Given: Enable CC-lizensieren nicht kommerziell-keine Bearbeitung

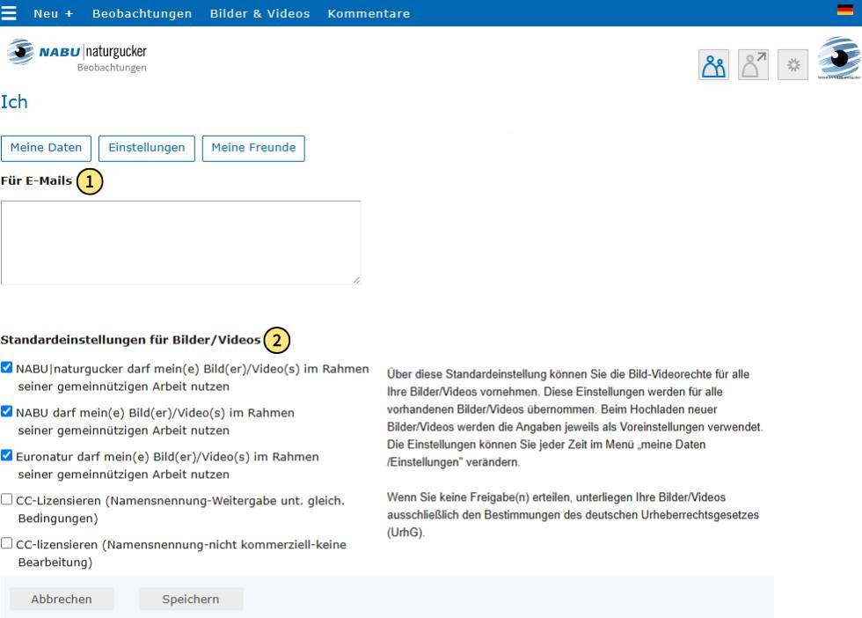Looking at the screenshot, I should [7, 544].
